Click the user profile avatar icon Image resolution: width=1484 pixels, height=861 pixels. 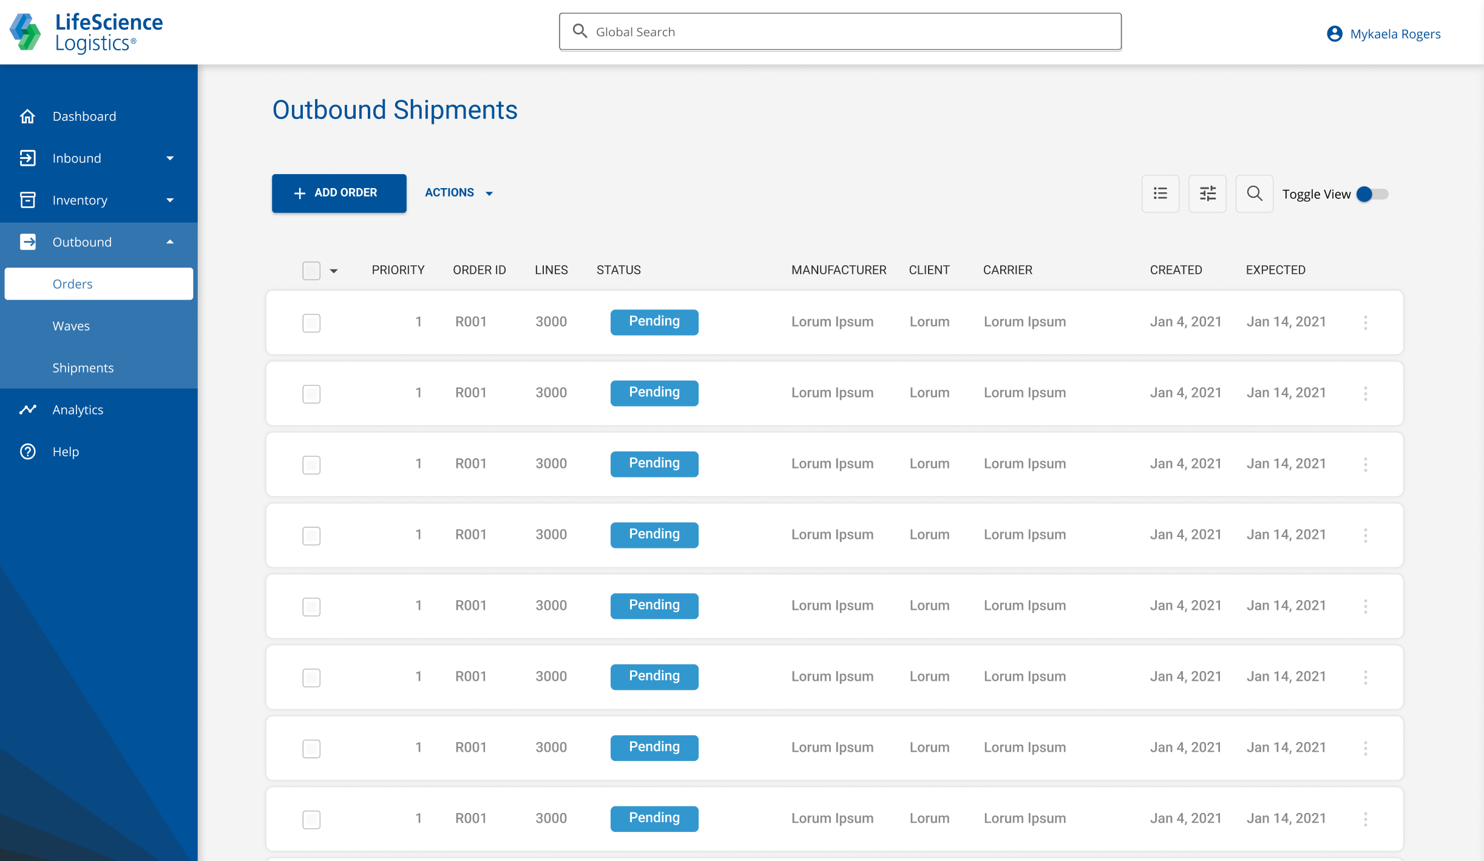(x=1334, y=33)
